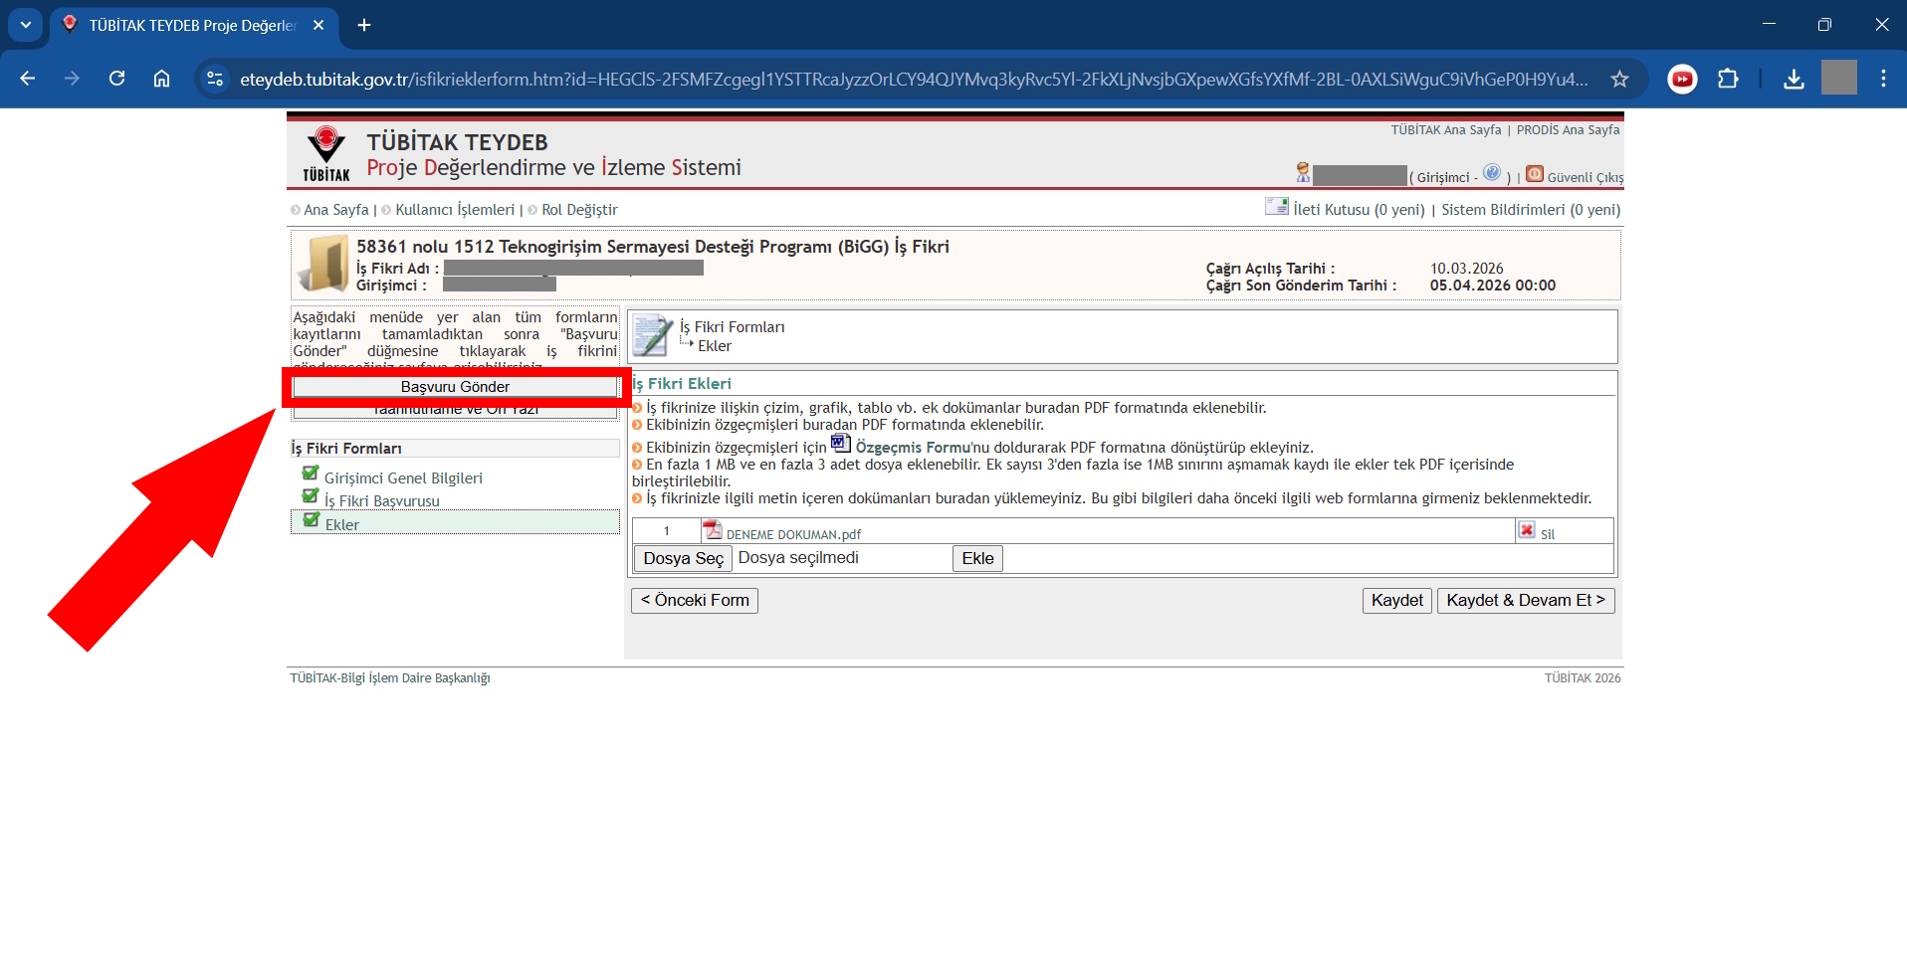Image resolution: width=1907 pixels, height=953 pixels.
Task: Click the Güvenli Çıkış logout icon
Action: (1535, 175)
